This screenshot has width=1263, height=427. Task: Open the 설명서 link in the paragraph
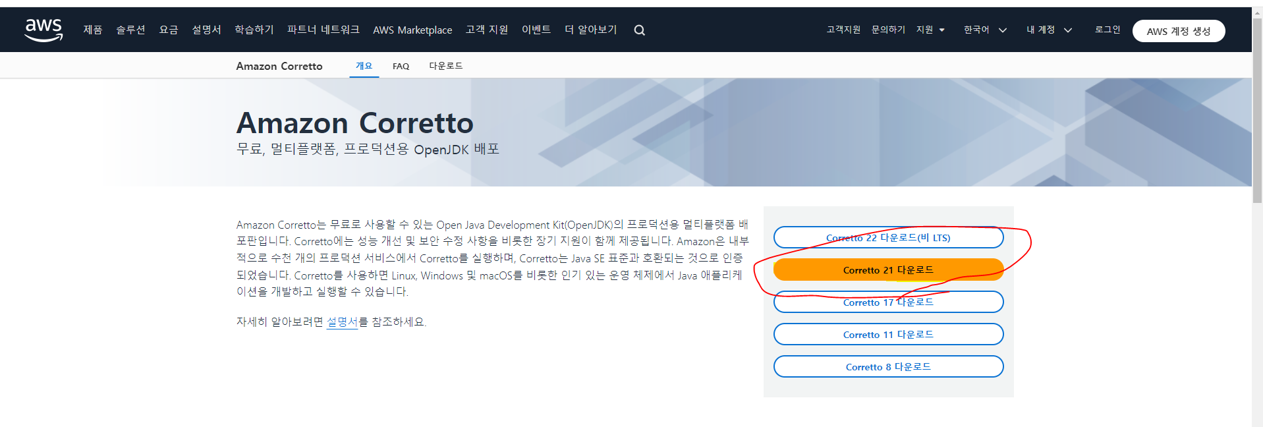[x=342, y=322]
